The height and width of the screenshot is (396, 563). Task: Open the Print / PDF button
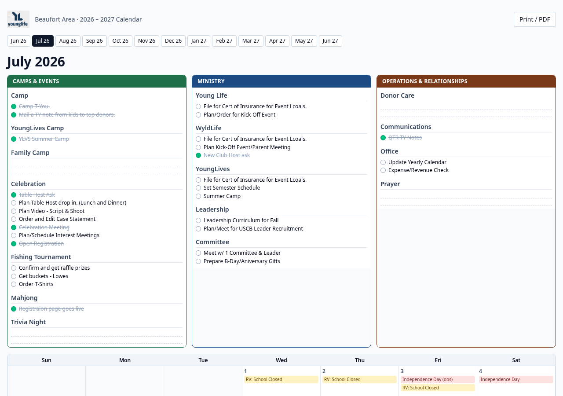[535, 19]
